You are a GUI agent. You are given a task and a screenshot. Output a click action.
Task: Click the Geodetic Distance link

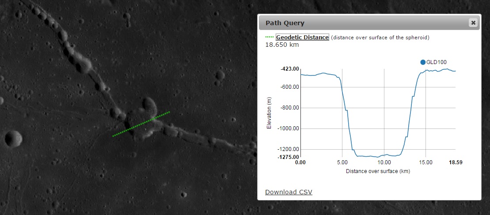[302, 38]
